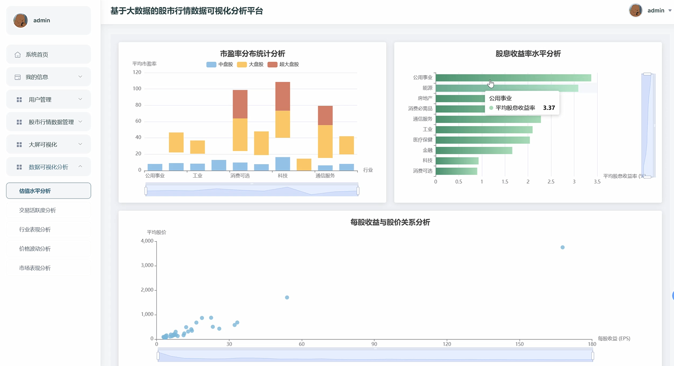
Task: Click the right zoom handle under 市盈率 chart
Action: coord(358,191)
